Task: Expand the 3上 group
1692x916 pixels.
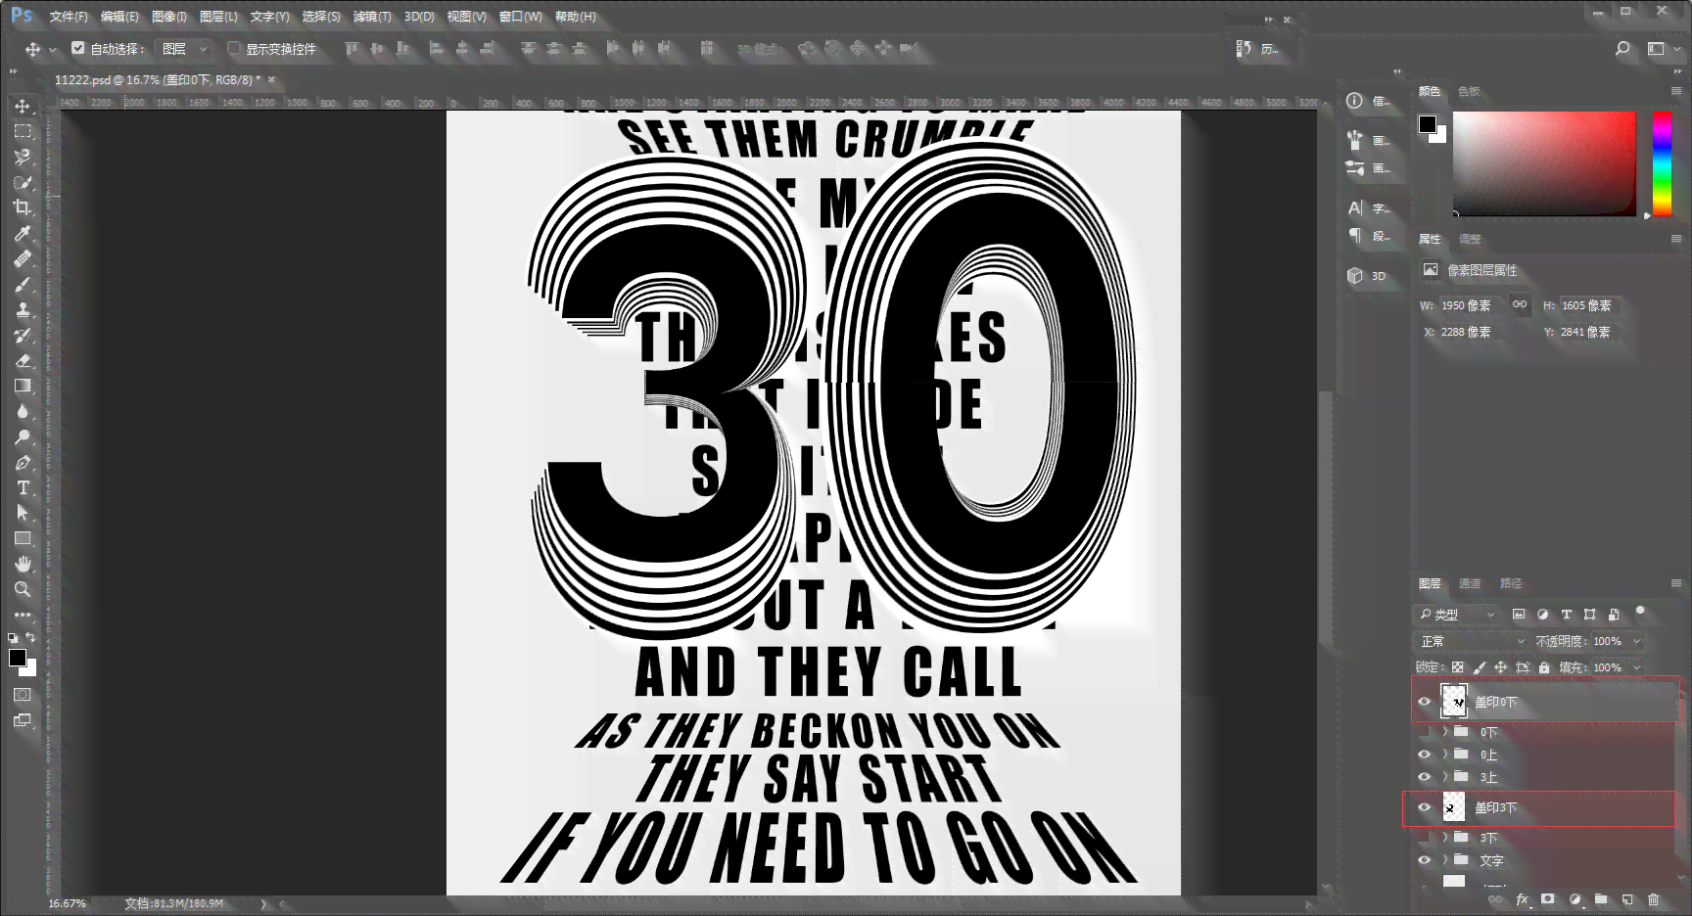Action: coord(1445,777)
